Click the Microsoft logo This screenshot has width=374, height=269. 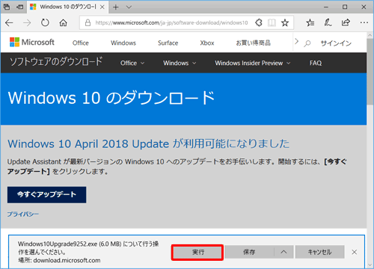click(x=32, y=42)
